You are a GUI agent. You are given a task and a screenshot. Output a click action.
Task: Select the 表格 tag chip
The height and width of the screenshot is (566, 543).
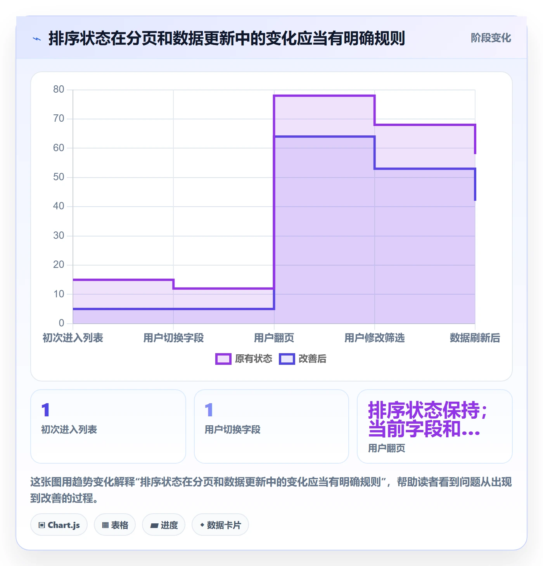click(x=115, y=525)
